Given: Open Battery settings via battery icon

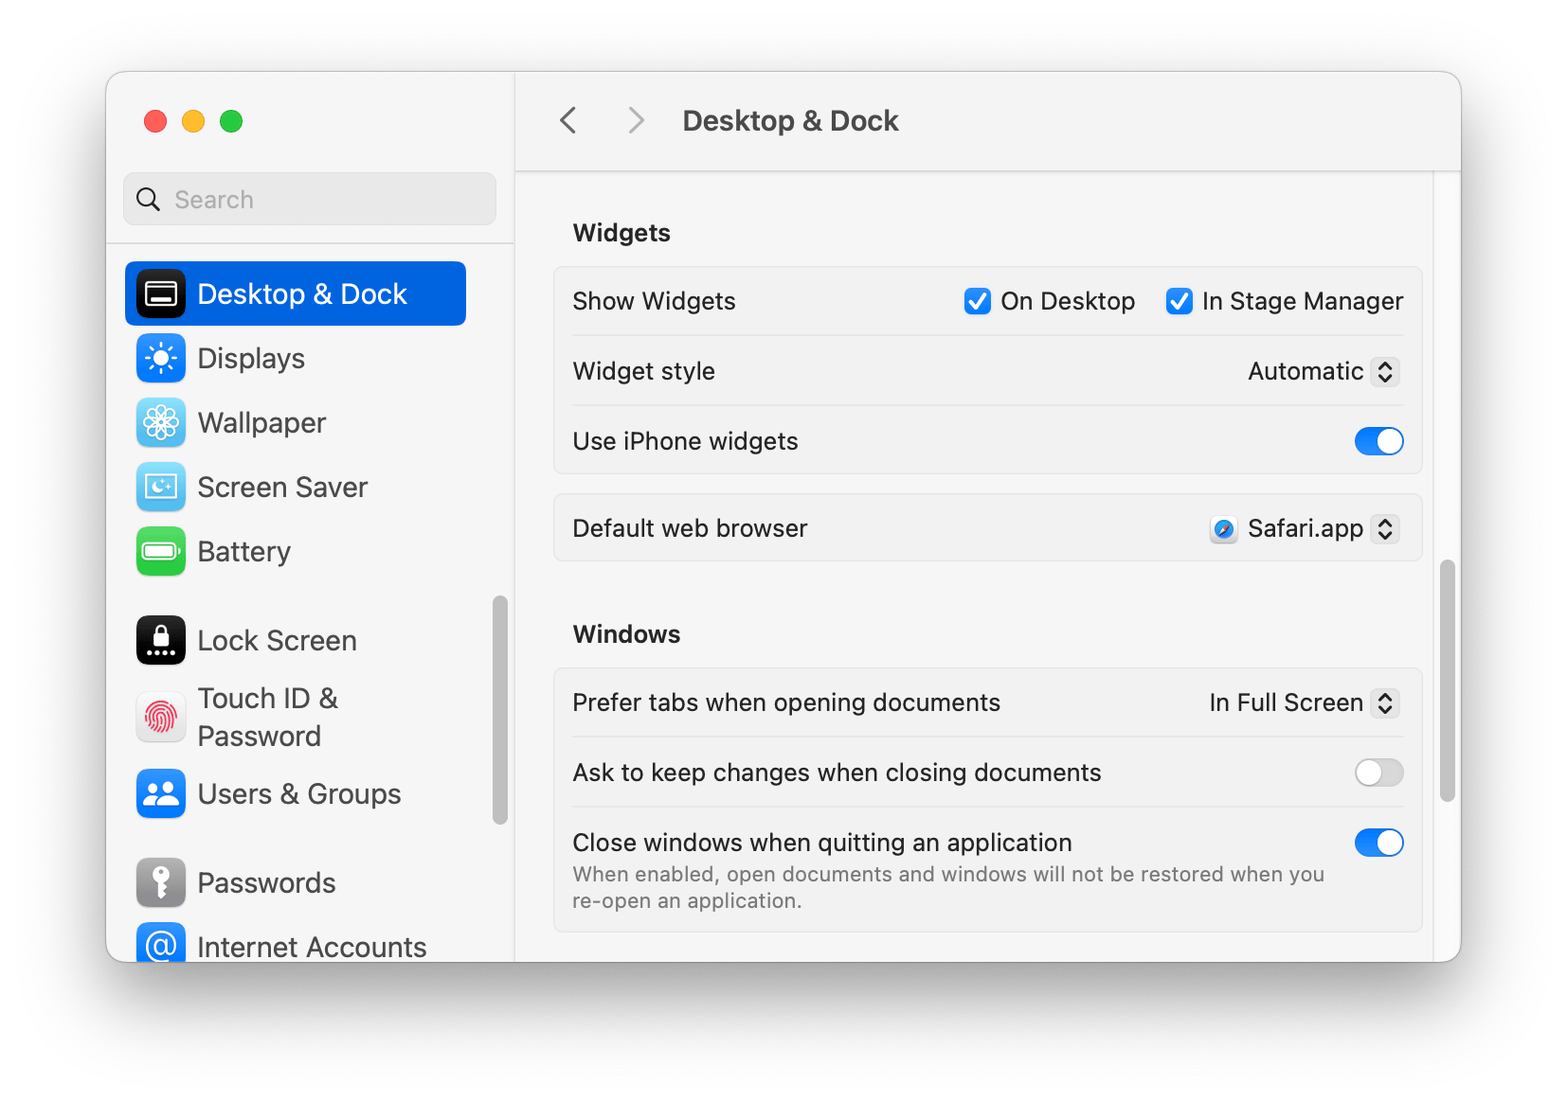Looking at the screenshot, I should pos(161,551).
